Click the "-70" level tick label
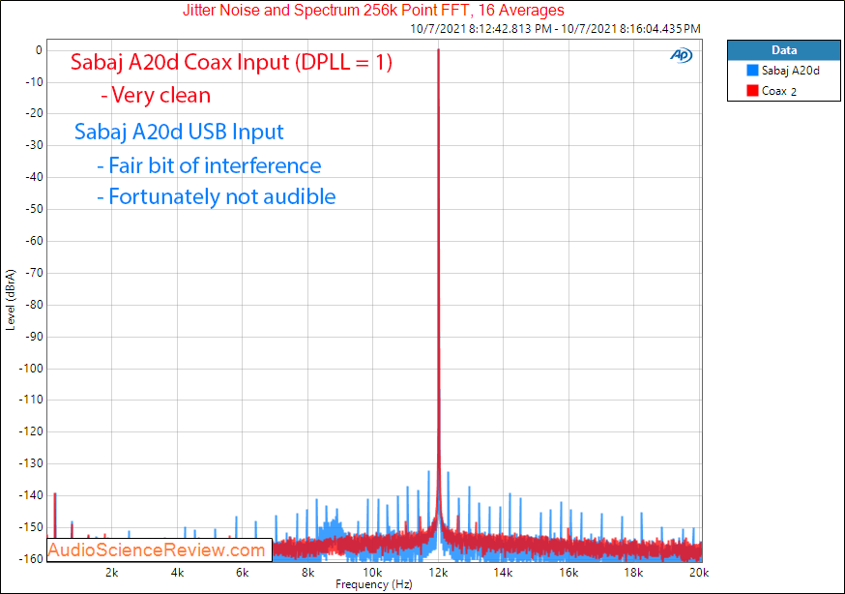845x594 pixels. coord(34,273)
